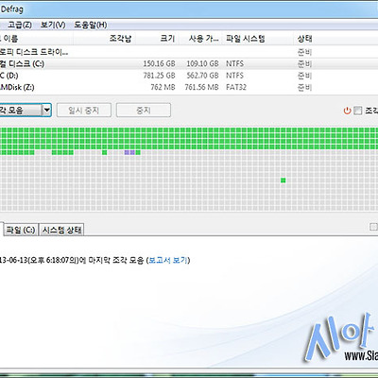Sort drives by 조각남 column header

pyautogui.click(x=120, y=39)
